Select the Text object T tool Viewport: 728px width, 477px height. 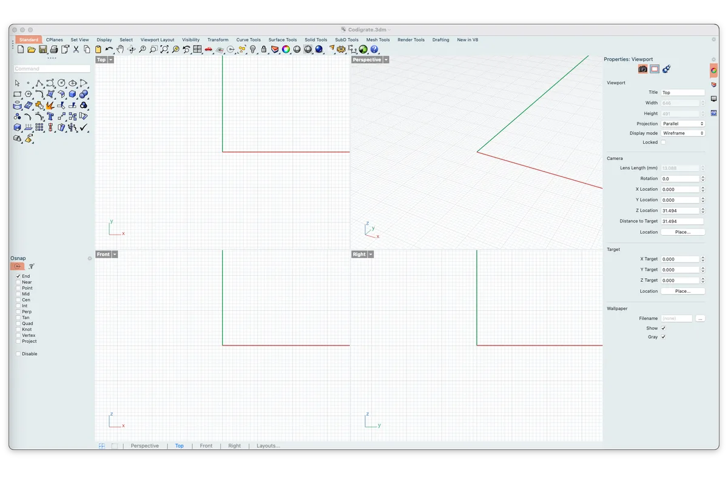click(x=50, y=116)
